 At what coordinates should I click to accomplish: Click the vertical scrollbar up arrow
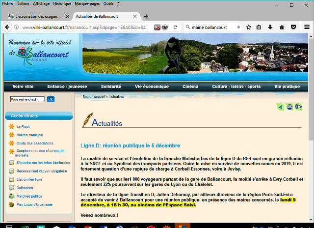(311, 36)
